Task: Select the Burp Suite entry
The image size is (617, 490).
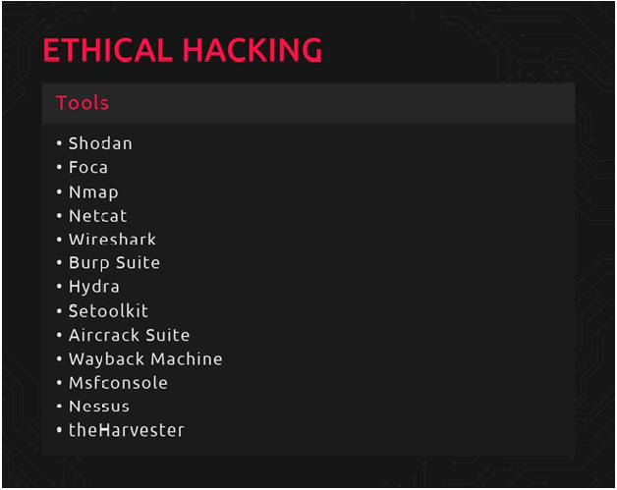Action: [x=114, y=263]
